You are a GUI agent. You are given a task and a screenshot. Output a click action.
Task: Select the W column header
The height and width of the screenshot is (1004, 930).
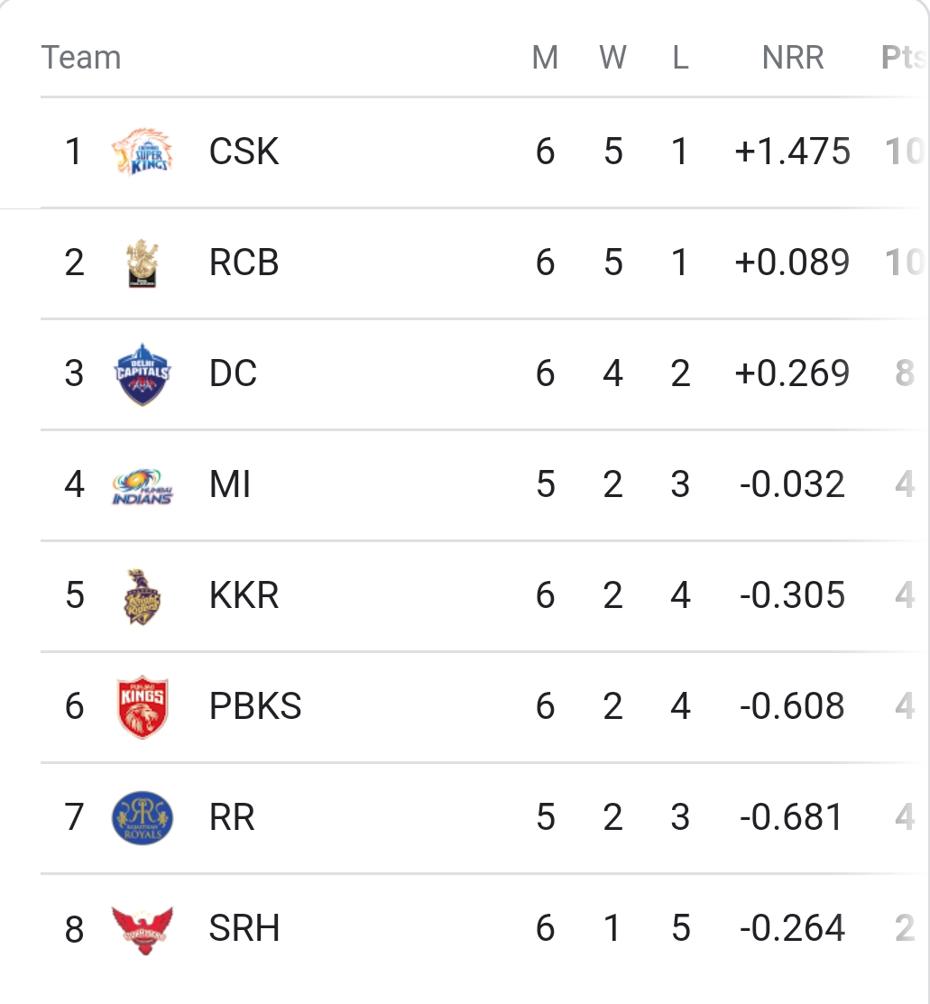point(613,58)
